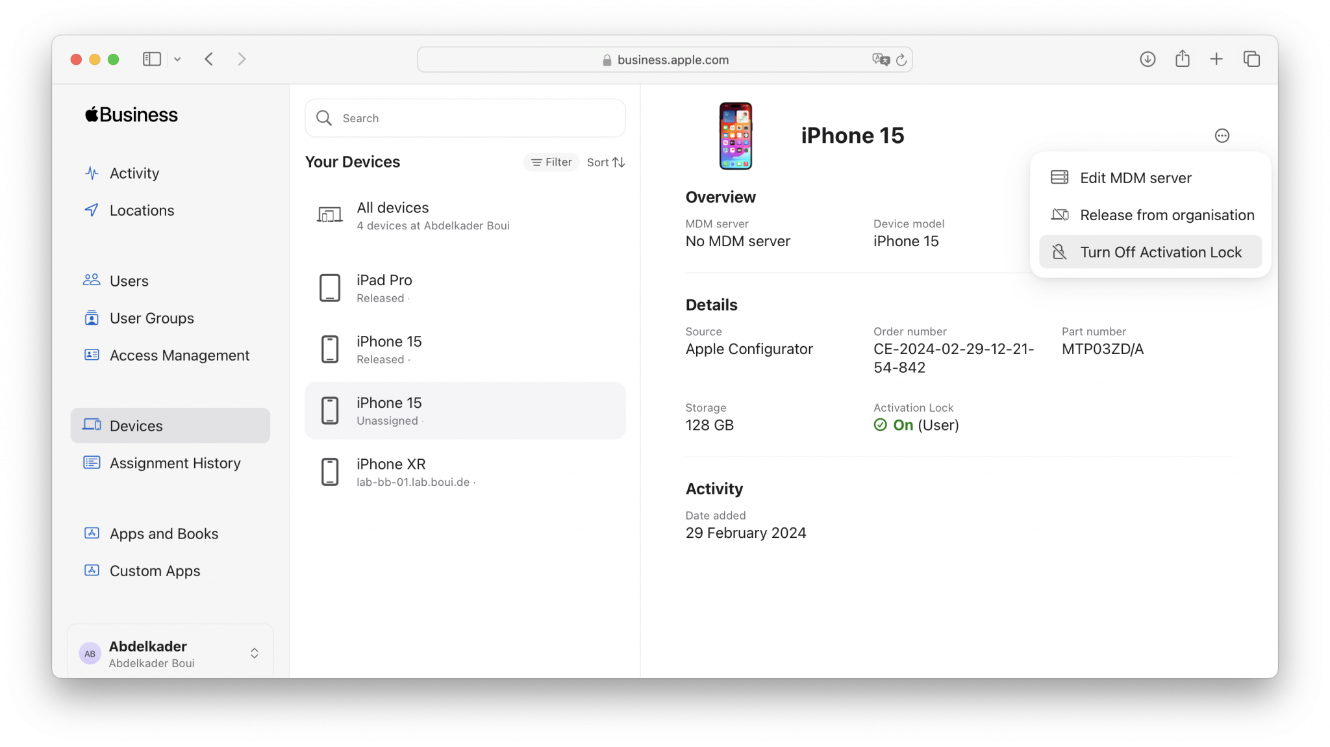Open the Filter options

point(551,162)
